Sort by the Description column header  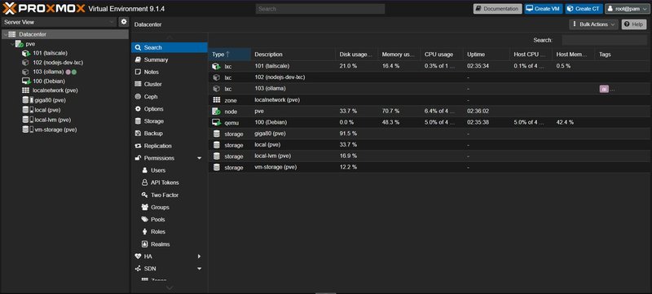pos(293,55)
